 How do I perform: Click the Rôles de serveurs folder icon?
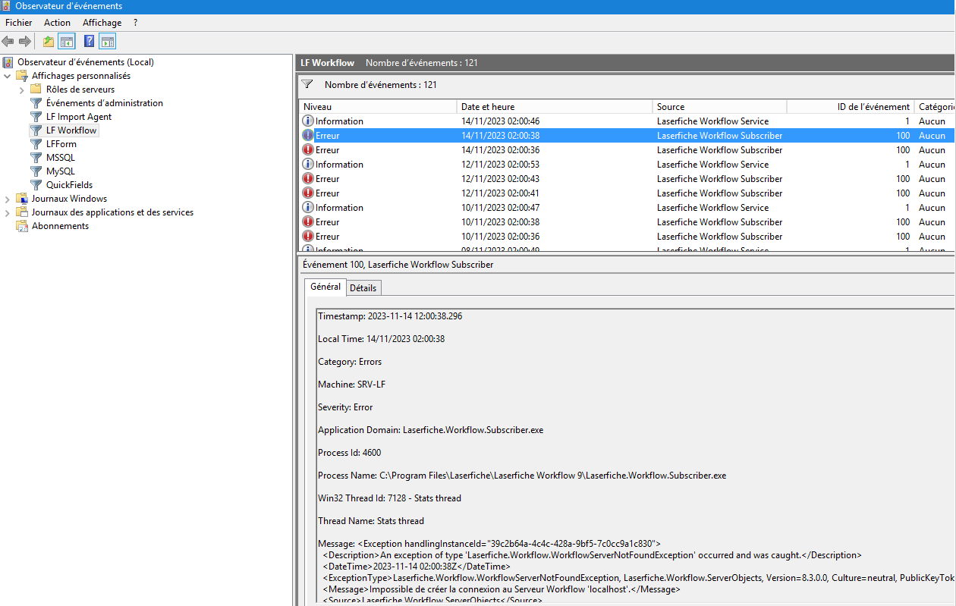pyautogui.click(x=36, y=89)
